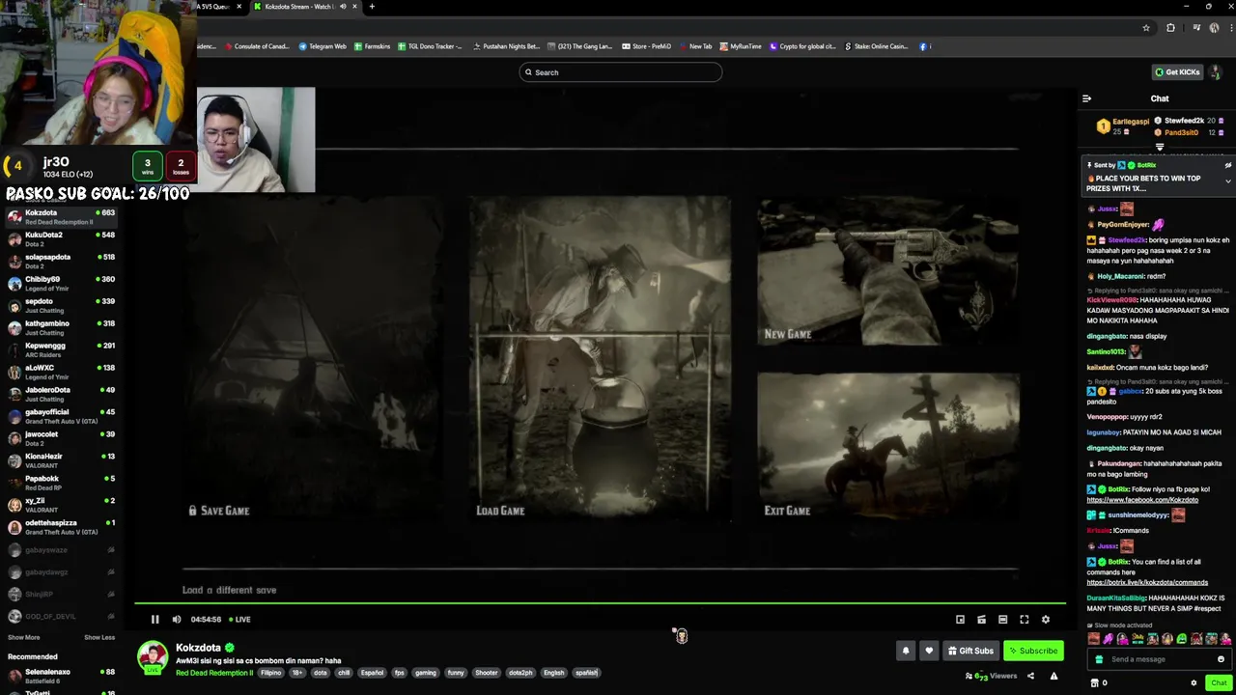Open Red Dead Redemption II category link
The image size is (1236, 695).
[x=214, y=673]
